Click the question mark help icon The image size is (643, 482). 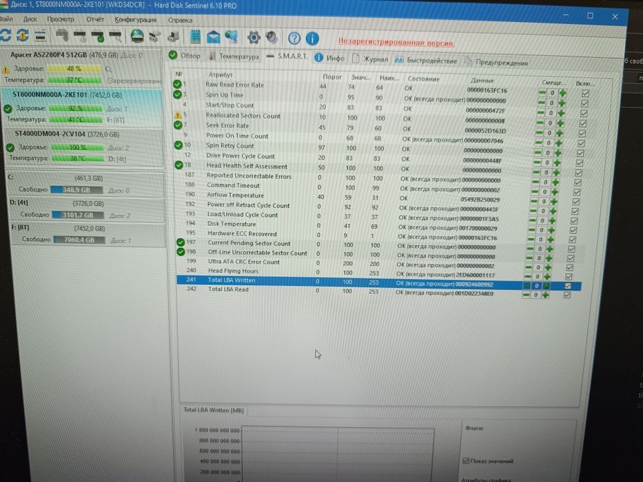point(294,39)
